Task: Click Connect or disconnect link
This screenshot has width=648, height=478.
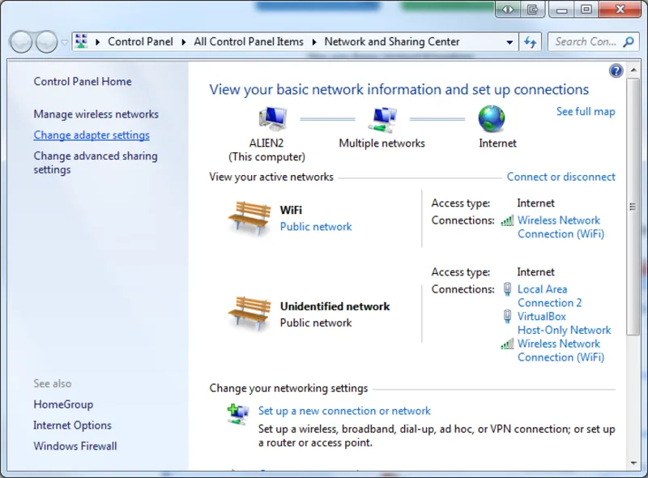Action: [x=561, y=177]
